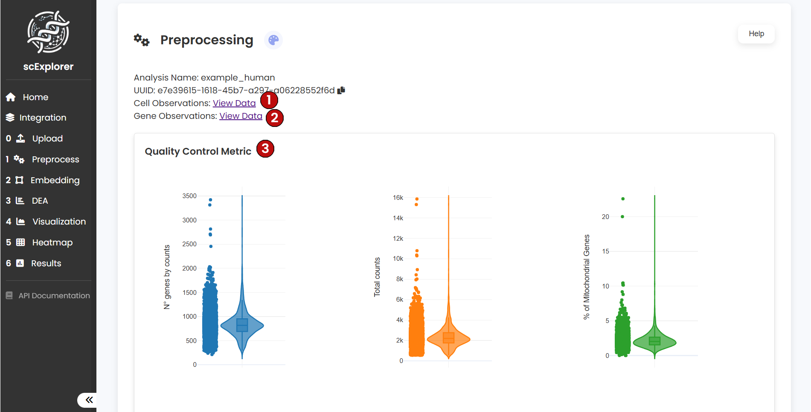This screenshot has height=412, width=811.
Task: Go to the DEA section
Action: [40, 201]
